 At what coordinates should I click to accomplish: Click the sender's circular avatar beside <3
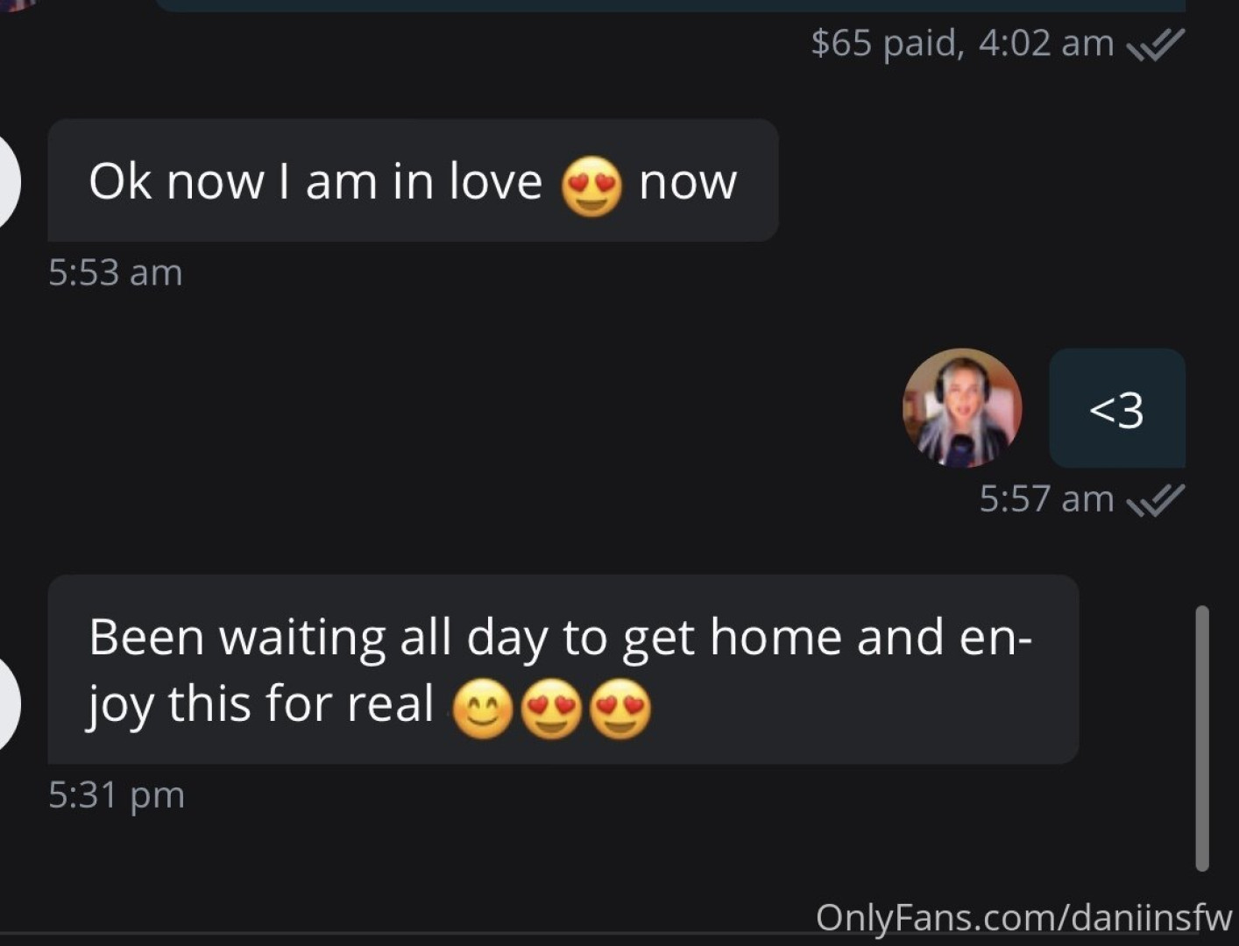(x=961, y=408)
